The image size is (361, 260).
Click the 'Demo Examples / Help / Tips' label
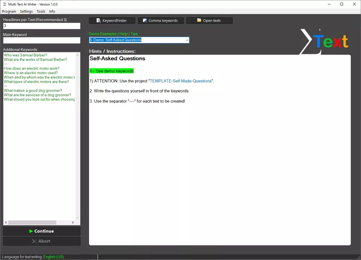(x=113, y=34)
